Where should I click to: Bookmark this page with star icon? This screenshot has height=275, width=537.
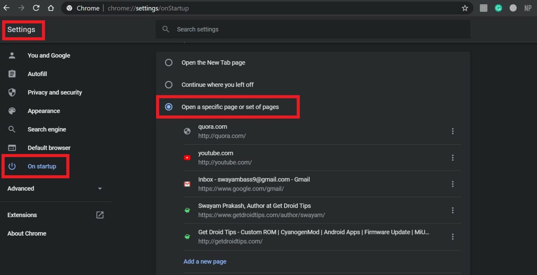[x=465, y=8]
